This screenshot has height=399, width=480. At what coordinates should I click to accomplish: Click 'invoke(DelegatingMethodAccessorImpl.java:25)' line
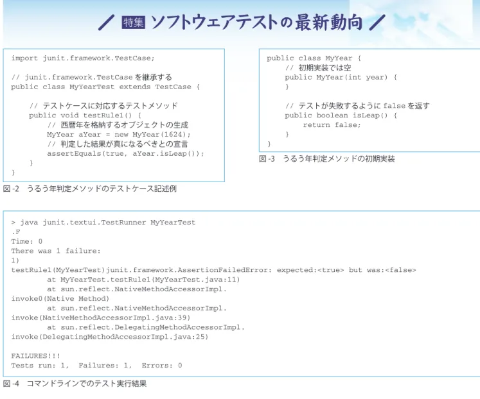[x=110, y=337]
